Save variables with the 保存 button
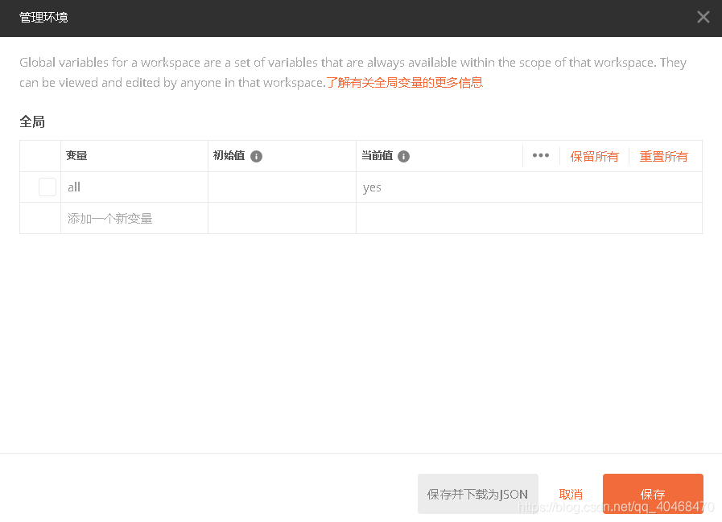This screenshot has width=722, height=522. [653, 493]
